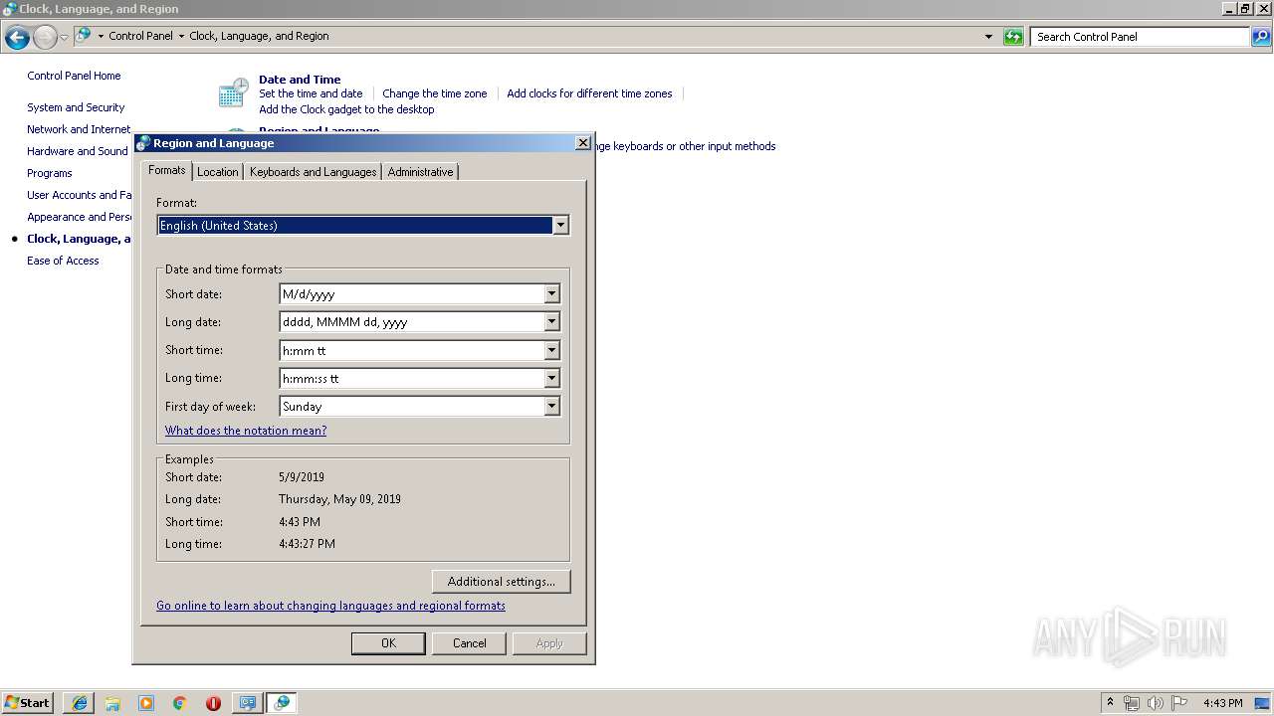This screenshot has height=716, width=1274.
Task: Open the Start menu
Action: 27,702
